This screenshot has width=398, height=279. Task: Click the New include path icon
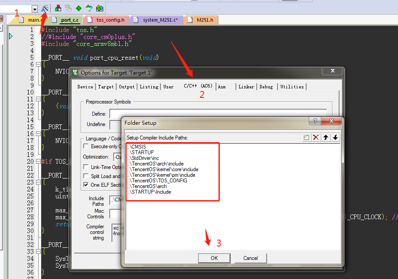click(x=307, y=137)
